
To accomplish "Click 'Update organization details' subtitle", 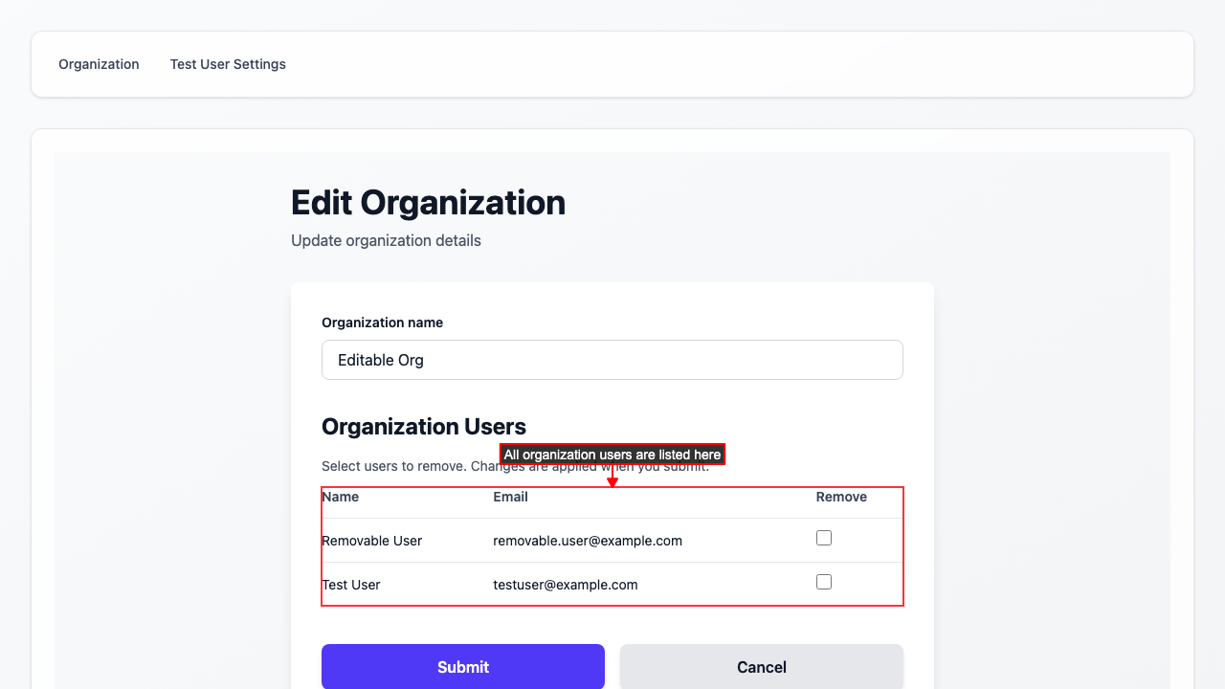I will tap(386, 240).
